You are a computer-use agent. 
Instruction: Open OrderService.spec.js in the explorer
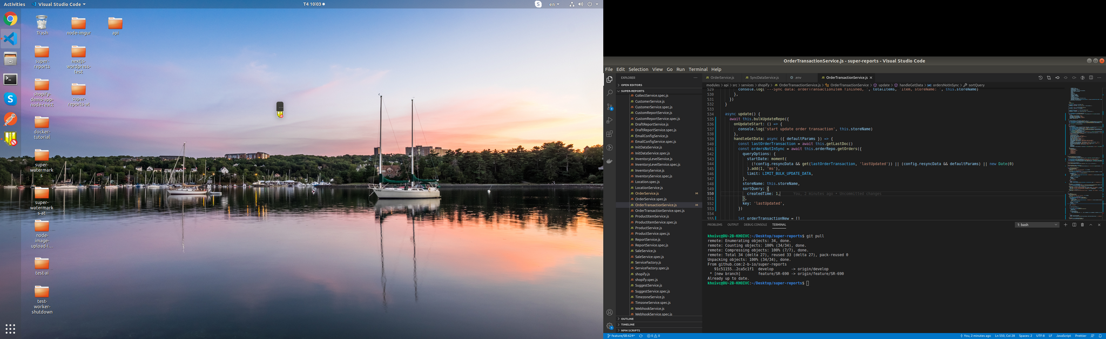[x=650, y=199]
